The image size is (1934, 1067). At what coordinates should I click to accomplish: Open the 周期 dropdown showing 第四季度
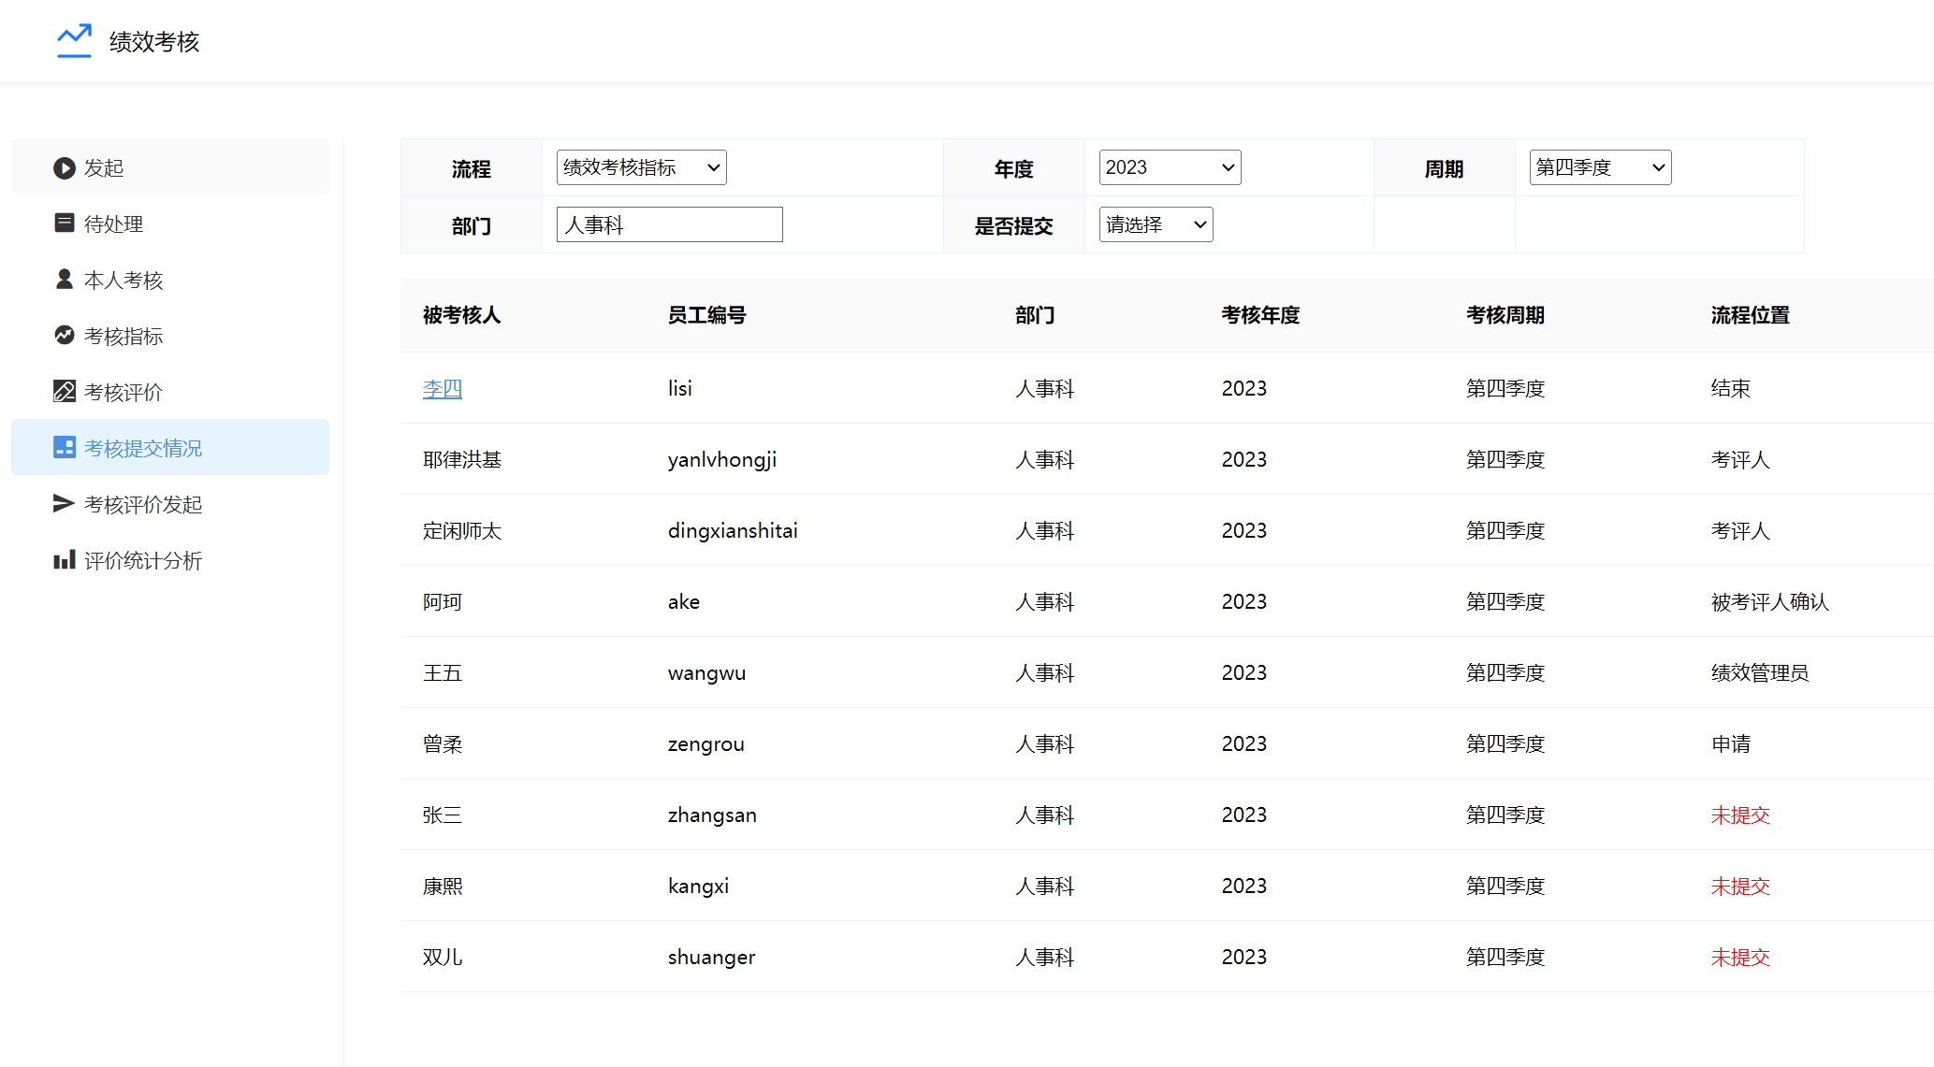[1600, 167]
